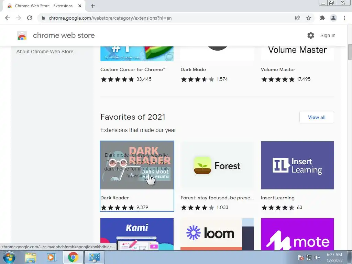This screenshot has height=264, width=352.
Task: Open the loom extension thumbnail
Action: [x=217, y=234]
